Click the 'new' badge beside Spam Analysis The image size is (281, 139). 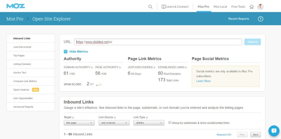[35, 90]
